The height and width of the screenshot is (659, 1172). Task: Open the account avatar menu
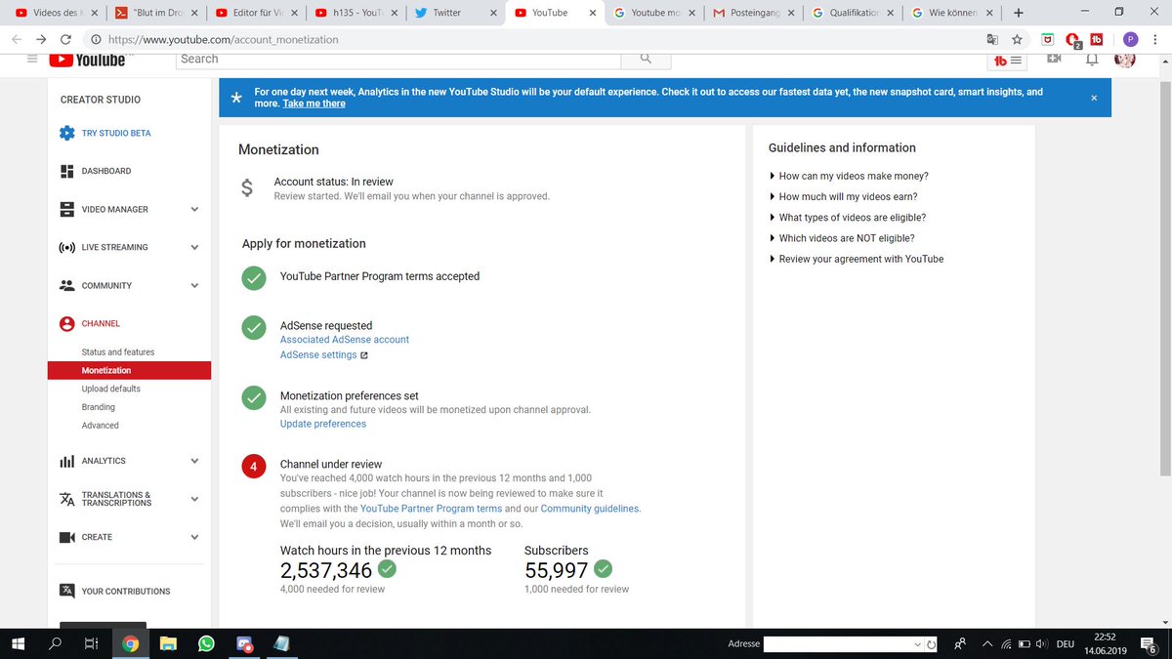pyautogui.click(x=1125, y=60)
